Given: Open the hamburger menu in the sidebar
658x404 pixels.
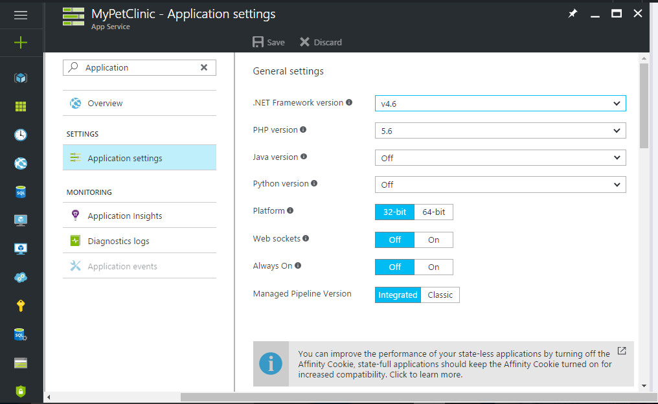Looking at the screenshot, I should pyautogui.click(x=21, y=15).
